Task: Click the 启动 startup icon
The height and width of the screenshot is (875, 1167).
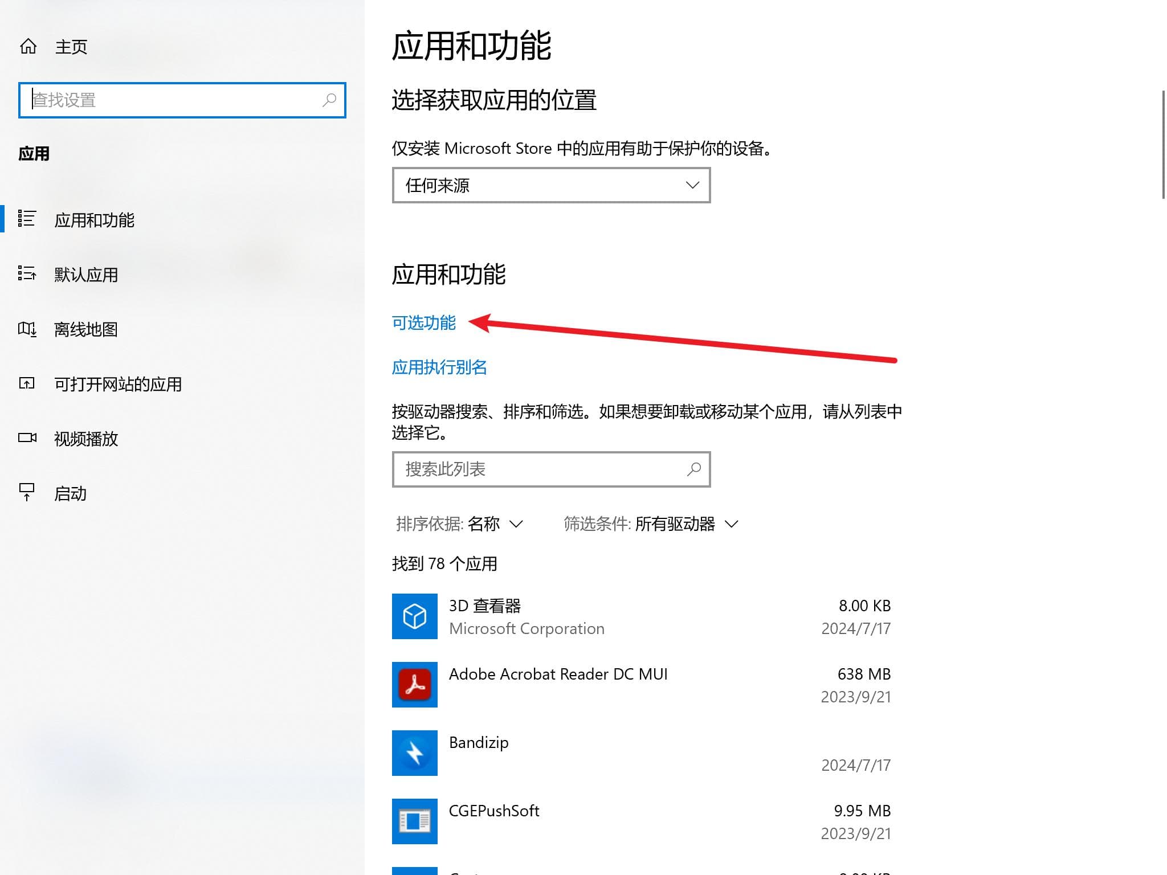Action: [x=27, y=492]
